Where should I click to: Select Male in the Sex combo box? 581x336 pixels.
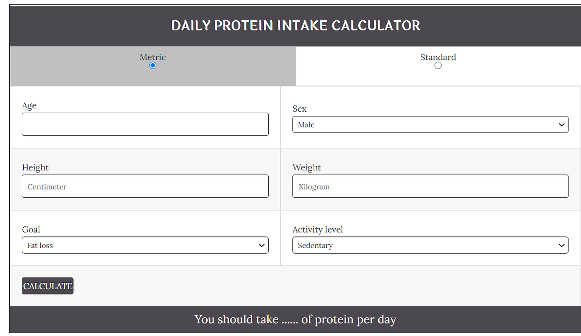(x=430, y=124)
